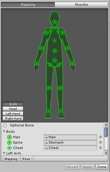This screenshot has width=110, height=172.
Task: Open object picker beside the Chest field
Action: point(100,148)
